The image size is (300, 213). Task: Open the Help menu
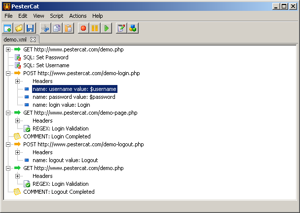[98, 16]
